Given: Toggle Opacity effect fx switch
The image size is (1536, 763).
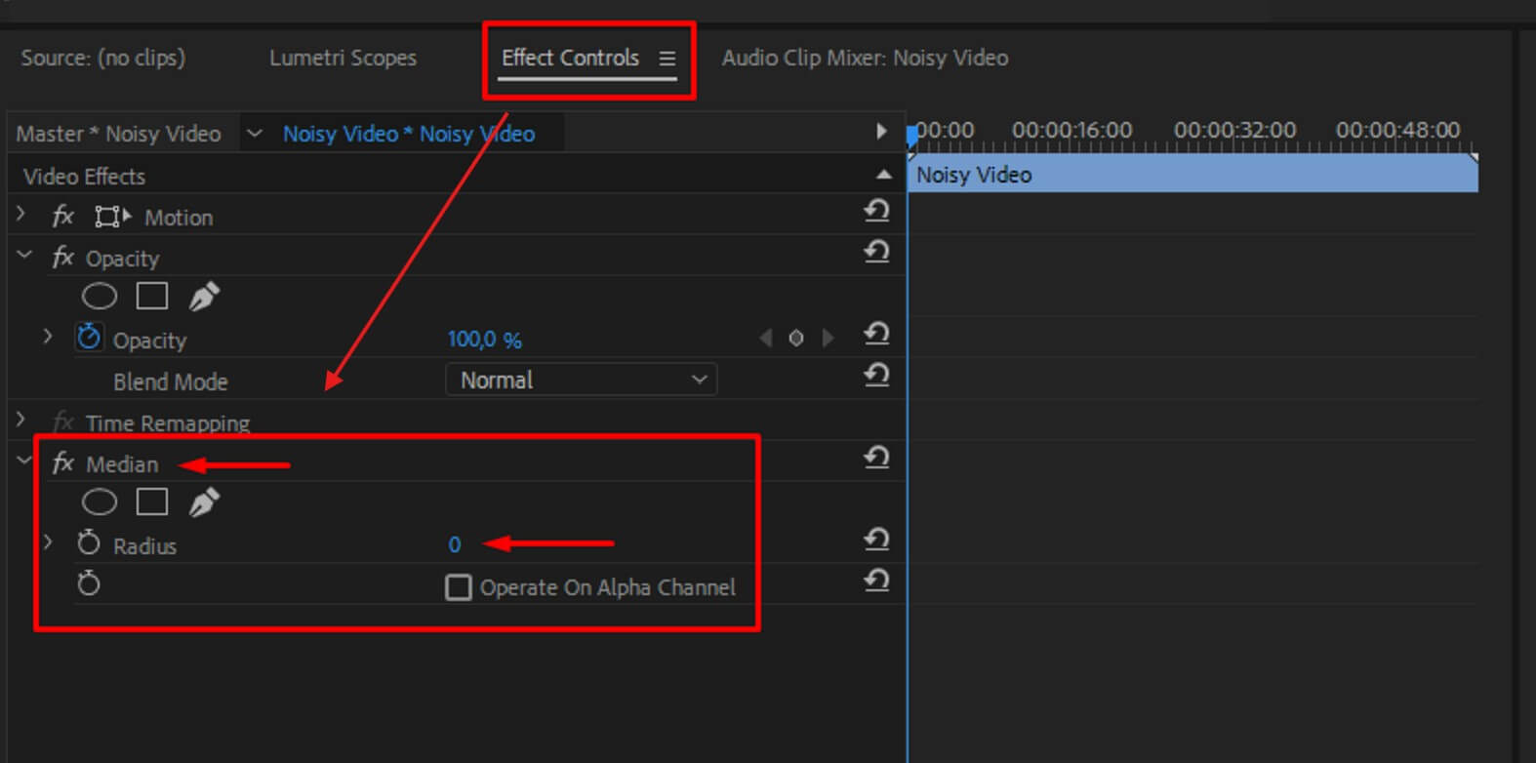Looking at the screenshot, I should point(62,257).
